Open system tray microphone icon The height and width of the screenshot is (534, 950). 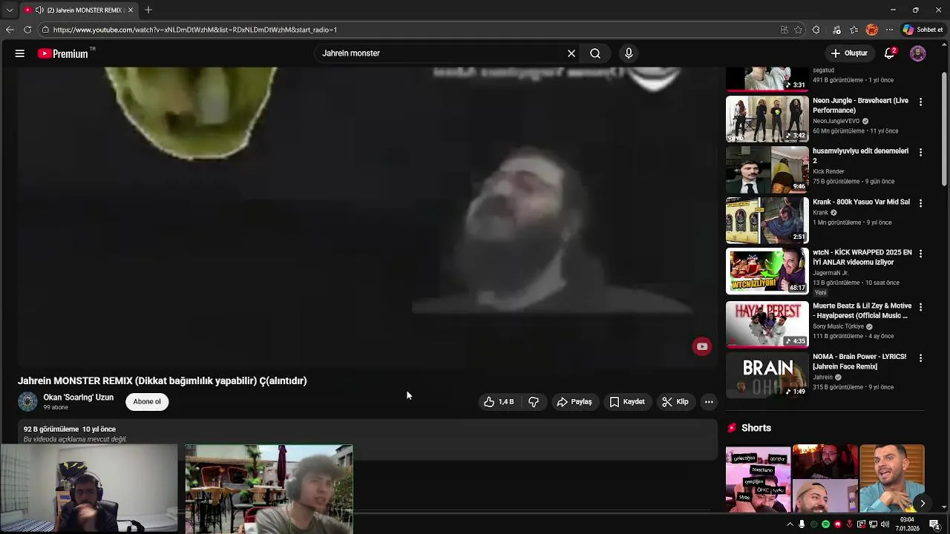click(802, 524)
